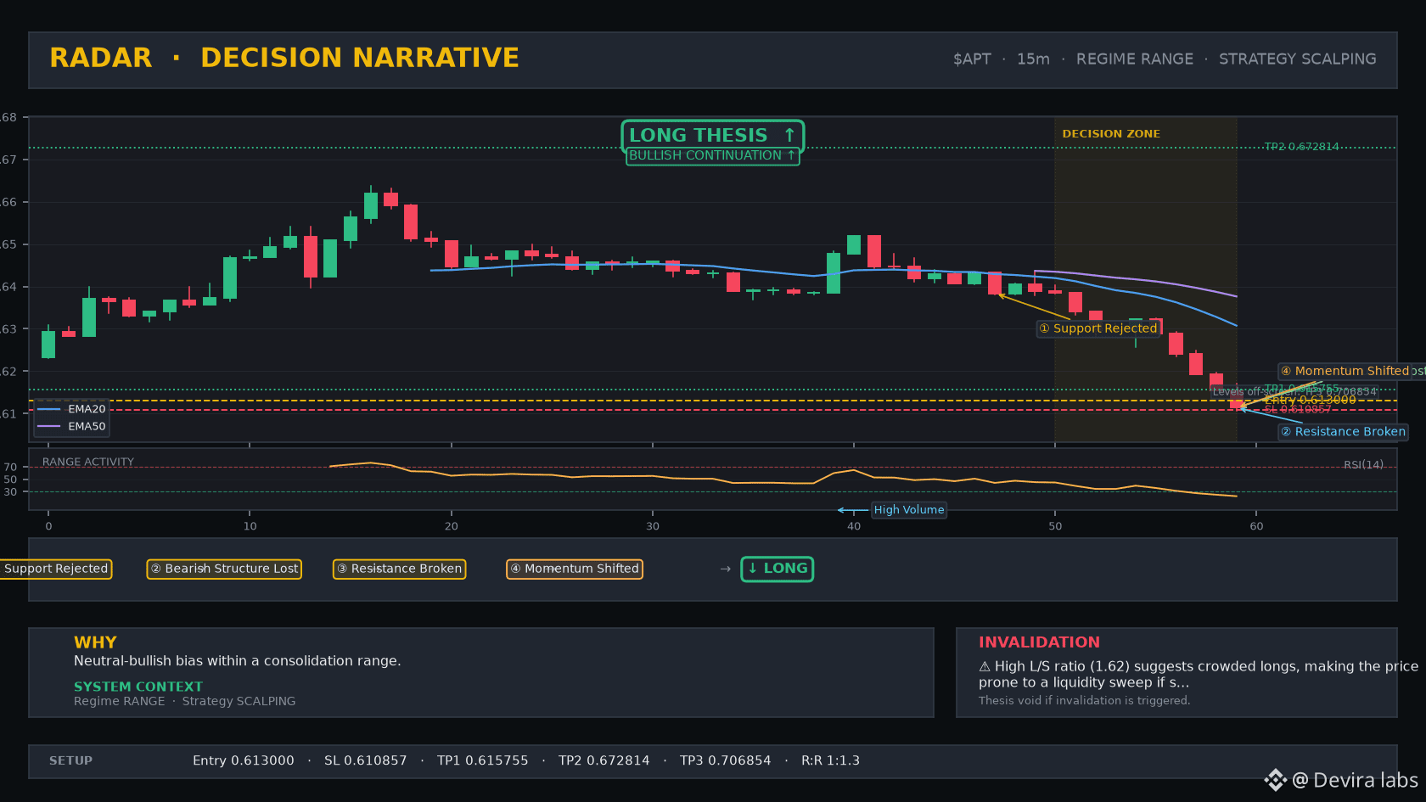Screen dimensions: 1426x802
Task: Select the Bearish Structure Lost step chip
Action: [224, 569]
